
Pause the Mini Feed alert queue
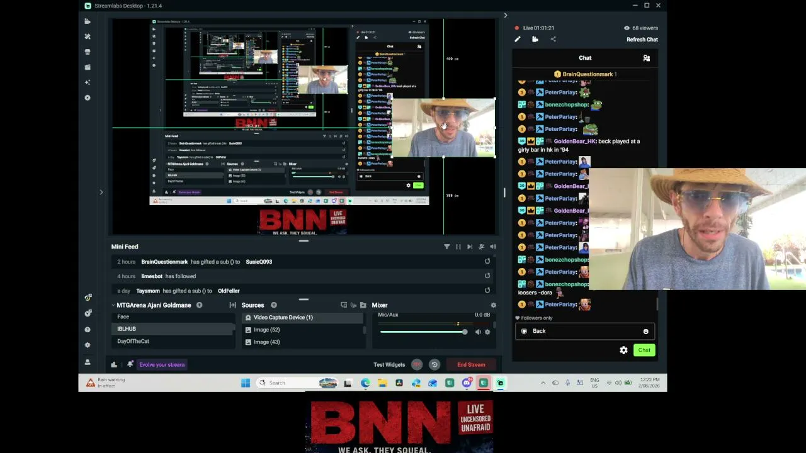pos(458,247)
